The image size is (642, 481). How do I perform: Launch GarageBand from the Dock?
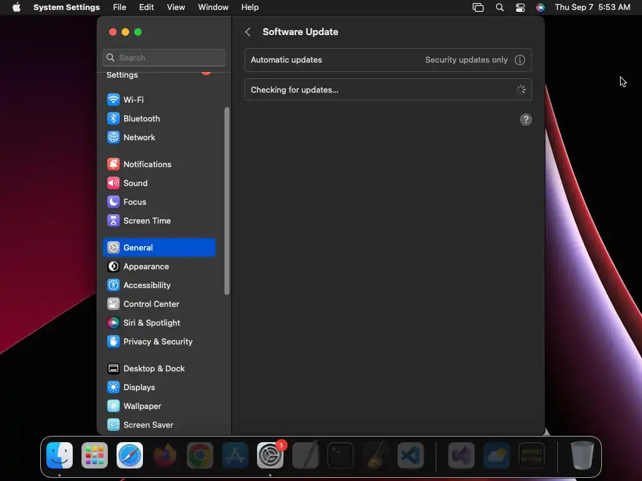(x=376, y=455)
